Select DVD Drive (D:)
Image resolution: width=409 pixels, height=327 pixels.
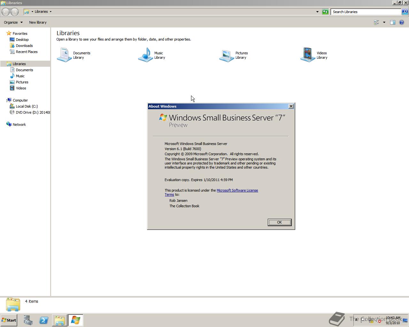tap(30, 112)
